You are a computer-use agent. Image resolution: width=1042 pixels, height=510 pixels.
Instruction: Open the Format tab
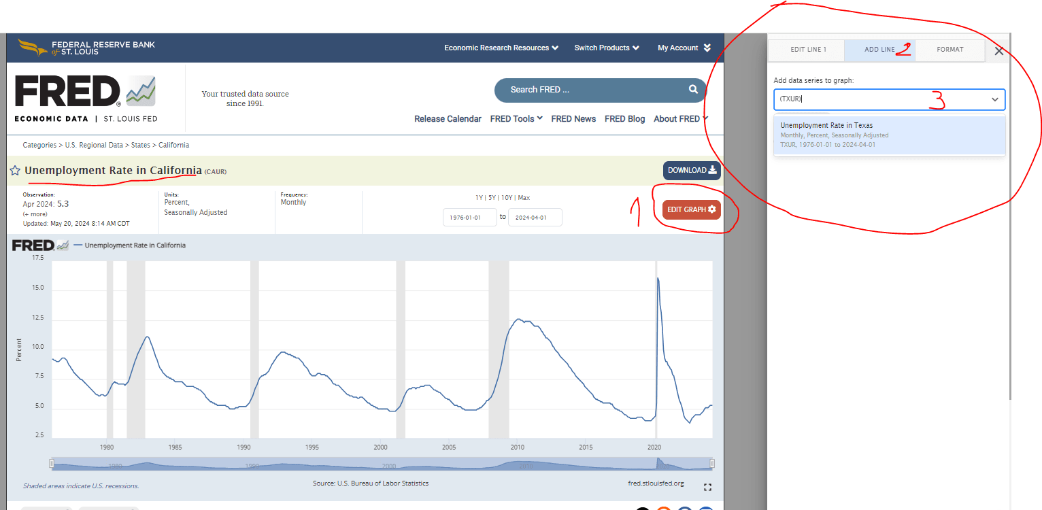(x=949, y=50)
